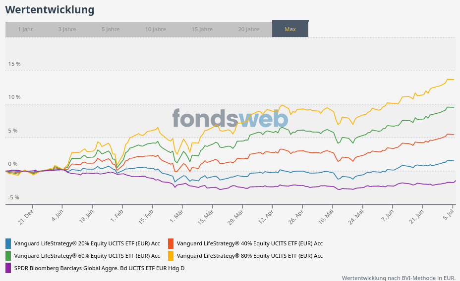Click the 0 % y-axis label
The image size is (460, 281).
[13, 164]
